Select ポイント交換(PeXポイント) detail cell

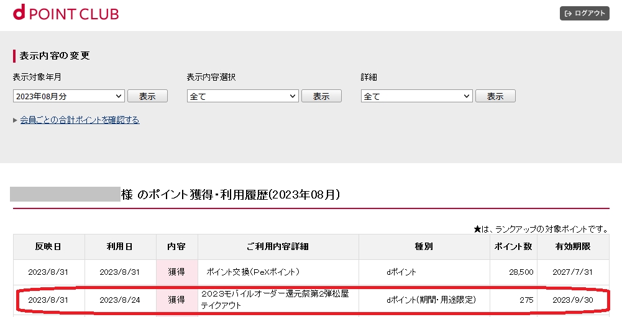point(278,272)
